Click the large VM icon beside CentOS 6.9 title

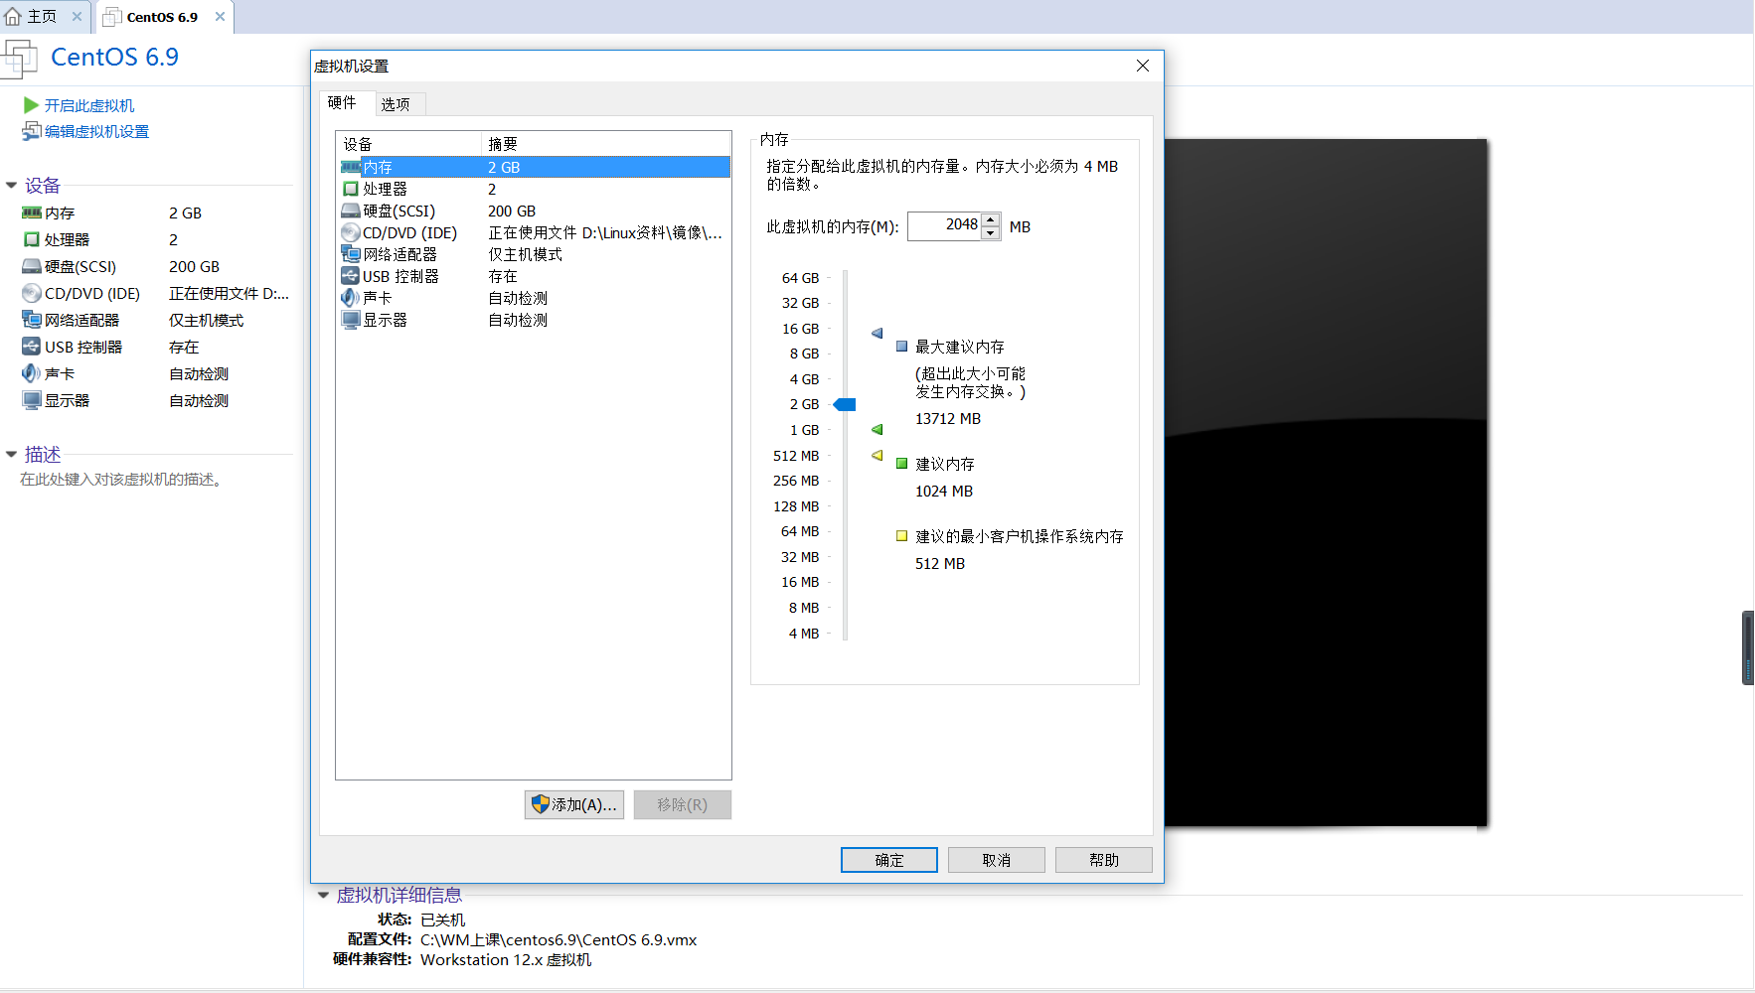(20, 59)
